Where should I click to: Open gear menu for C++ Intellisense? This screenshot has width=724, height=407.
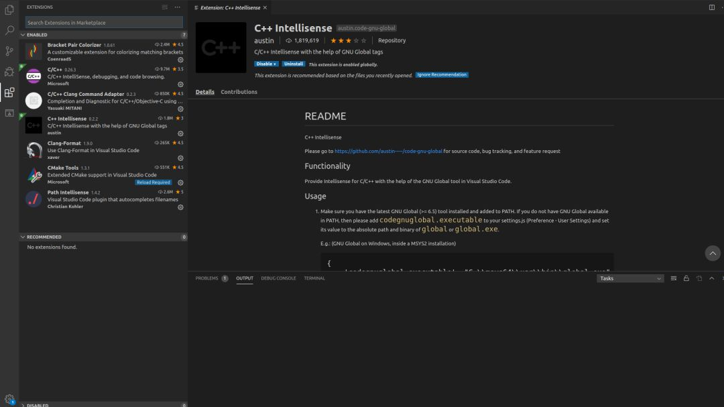pos(180,133)
